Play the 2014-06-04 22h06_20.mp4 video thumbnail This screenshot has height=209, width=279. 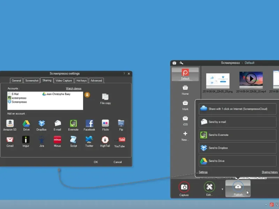pyautogui.click(x=251, y=78)
